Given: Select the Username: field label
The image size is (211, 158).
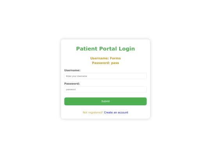Looking at the screenshot, I should (72, 70).
